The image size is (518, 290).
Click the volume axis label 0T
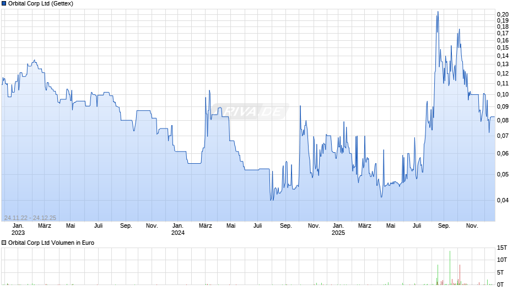(500, 284)
